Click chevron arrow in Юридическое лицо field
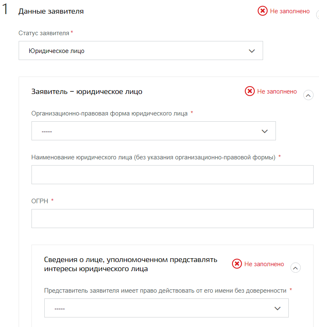 [x=252, y=51]
